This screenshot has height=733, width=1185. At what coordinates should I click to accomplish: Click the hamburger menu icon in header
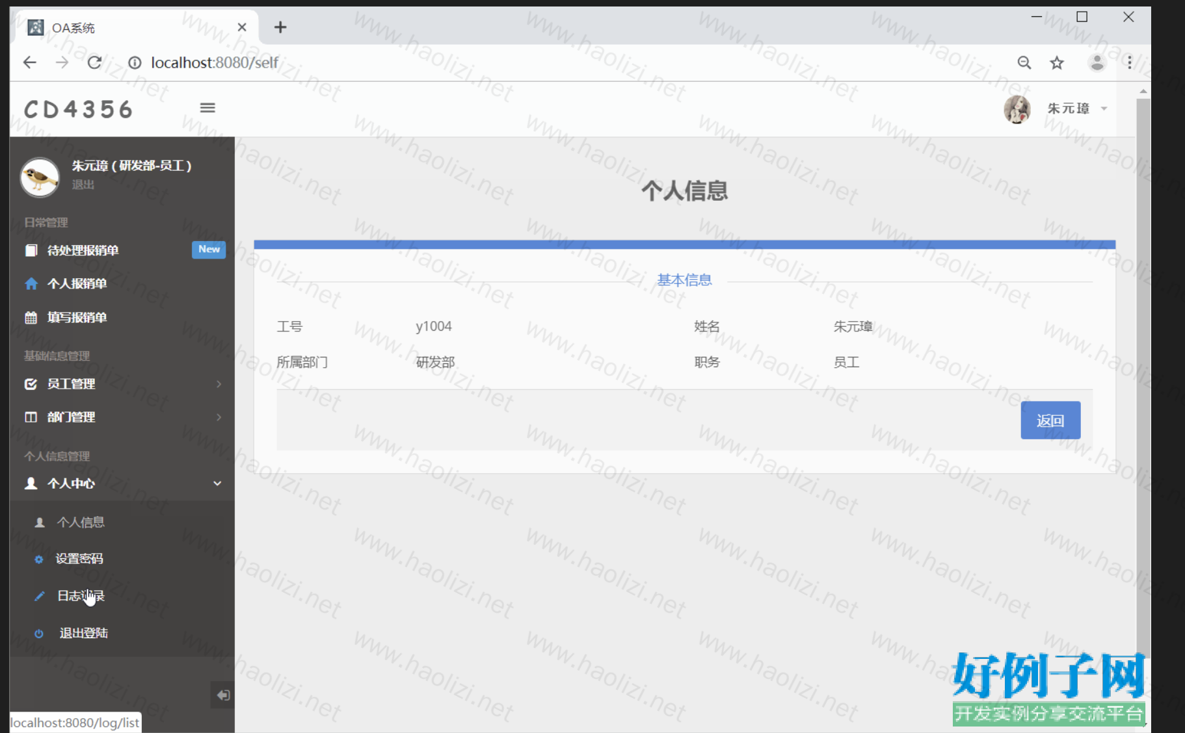[207, 108]
